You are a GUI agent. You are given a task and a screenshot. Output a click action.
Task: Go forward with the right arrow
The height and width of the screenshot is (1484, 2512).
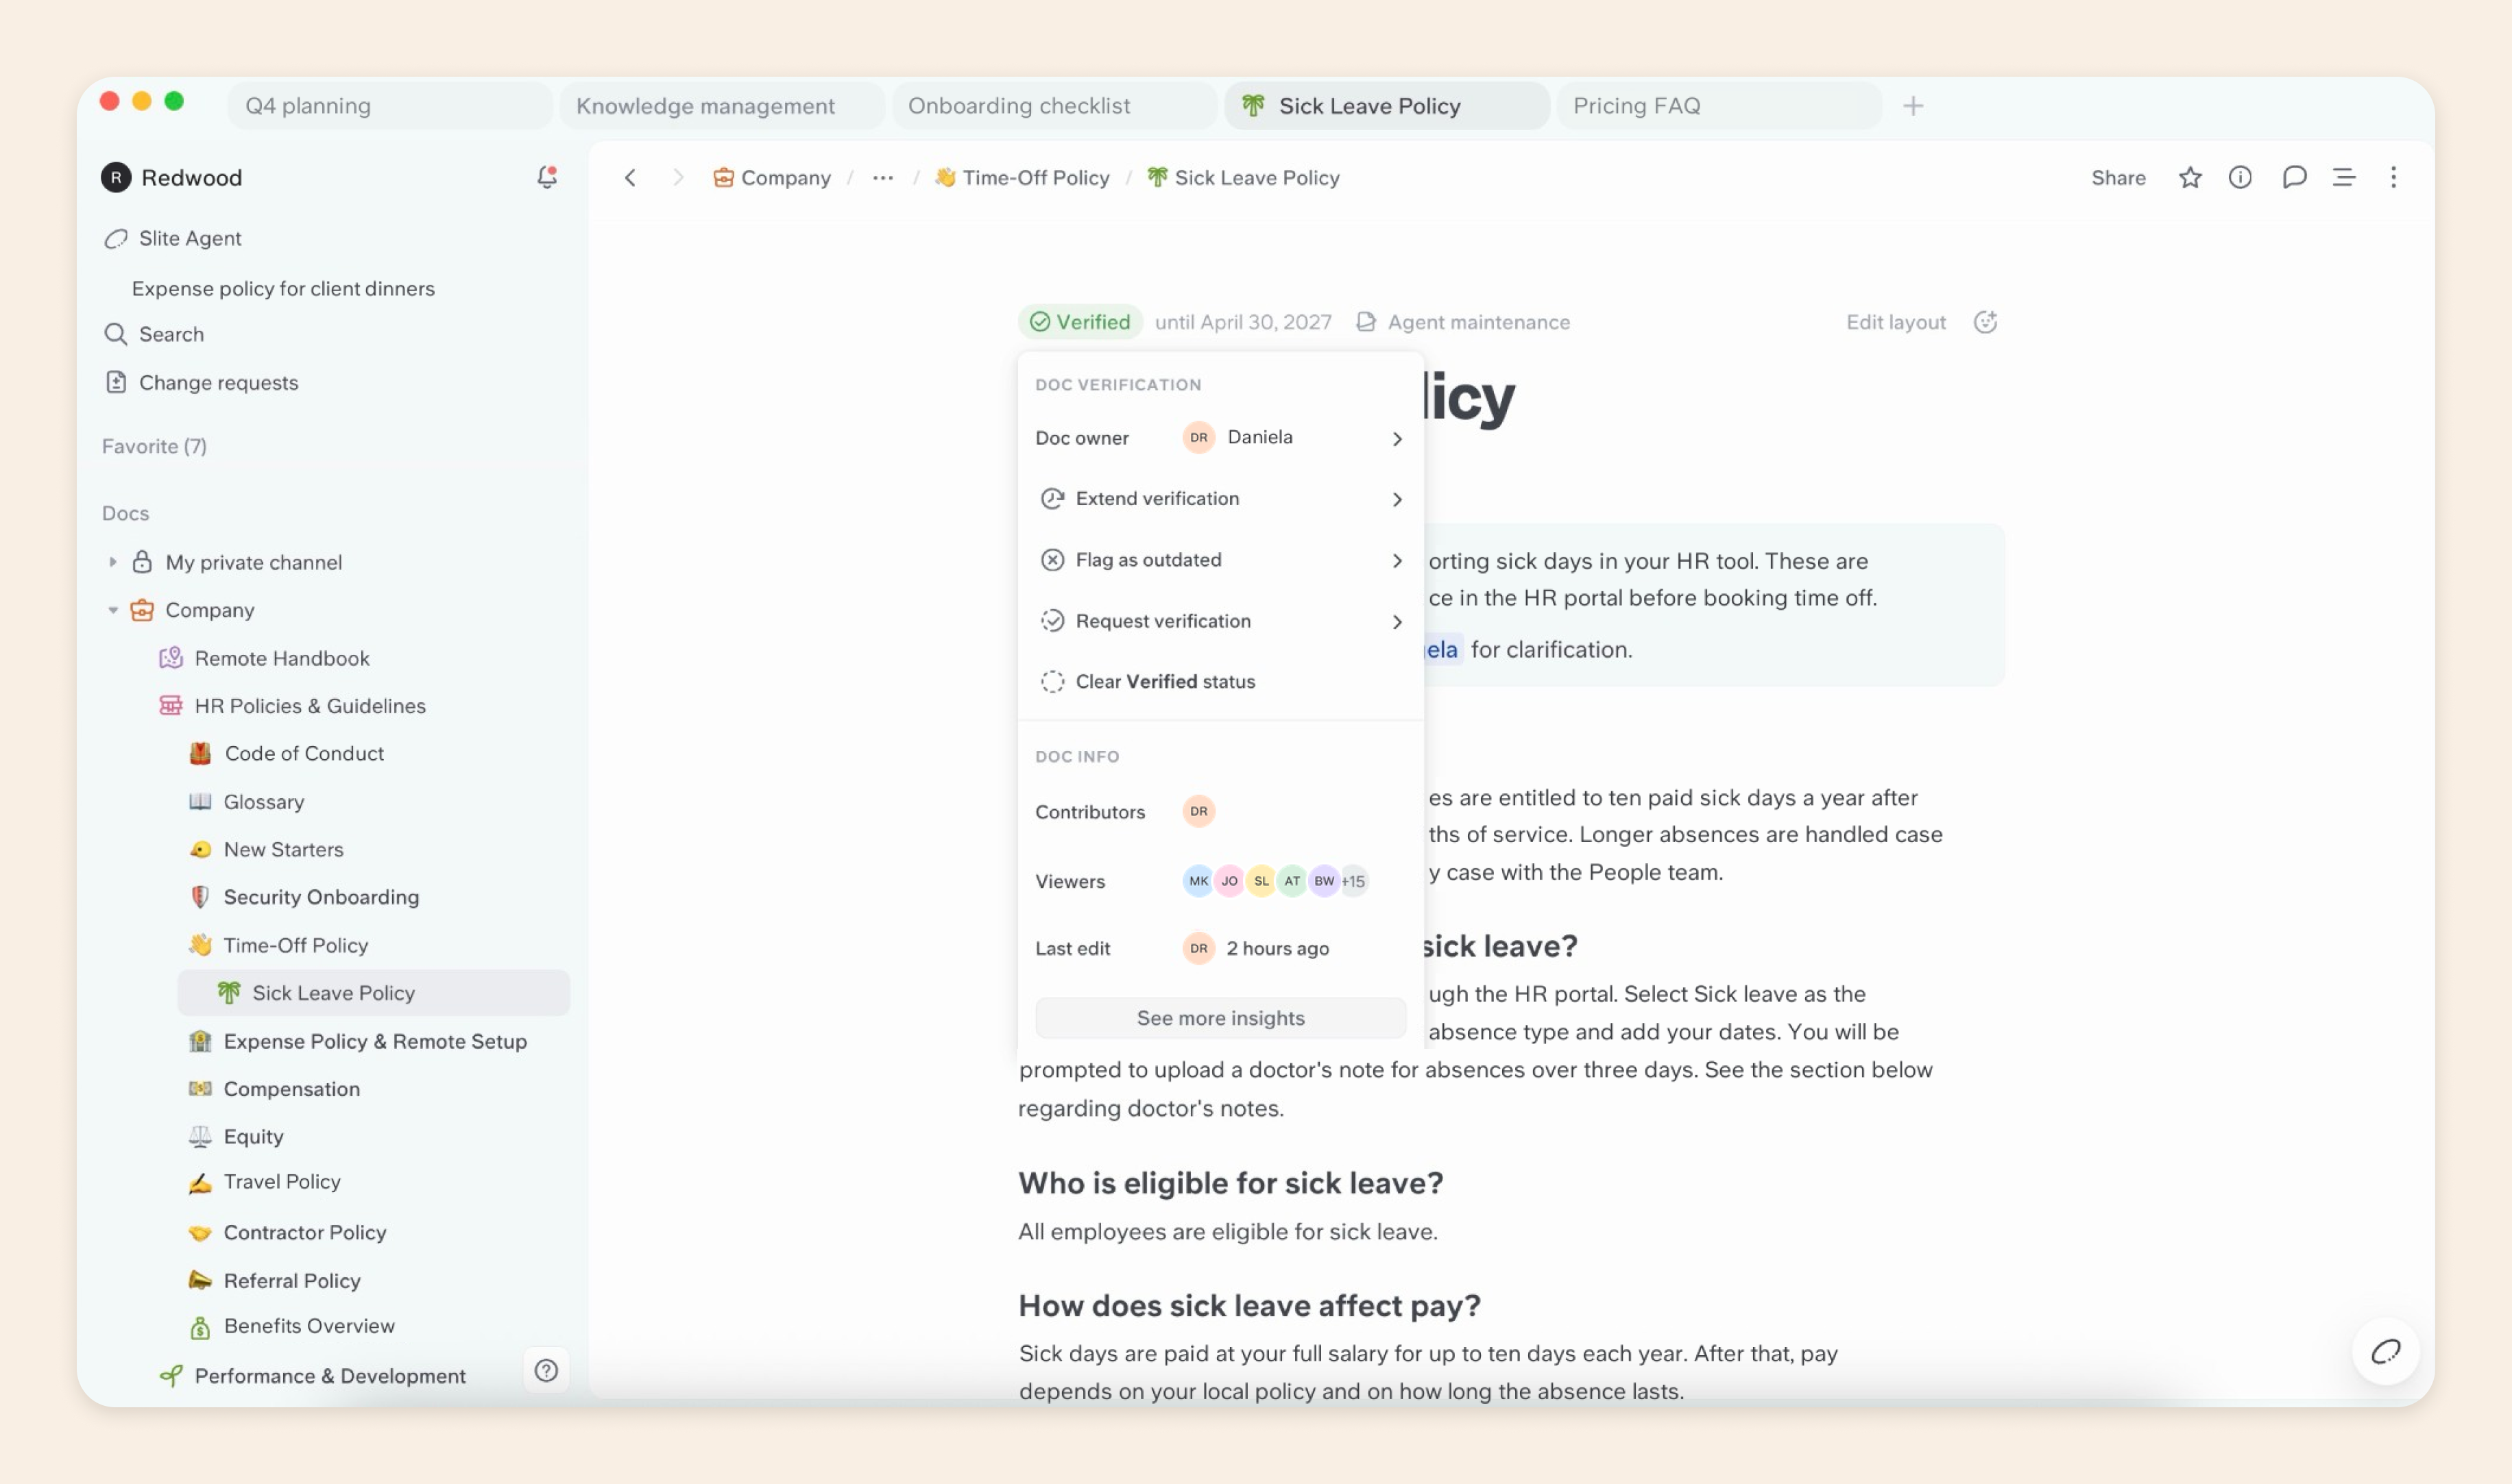[x=678, y=178]
